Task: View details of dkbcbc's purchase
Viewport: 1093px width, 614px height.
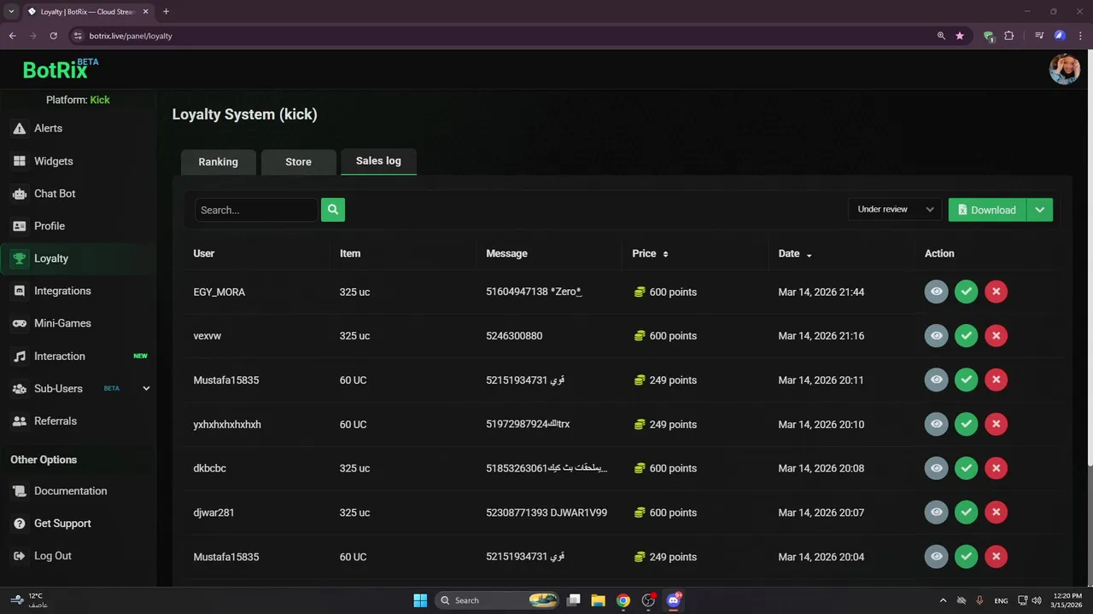Action: [936, 468]
